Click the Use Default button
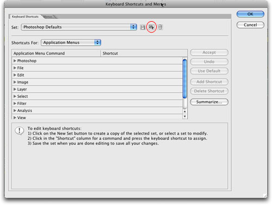272x205 pixels. click(x=209, y=71)
